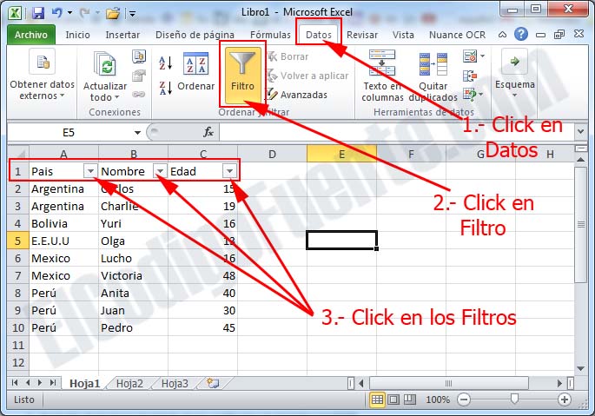Insert new worksheet using the tab icon
The image size is (595, 416).
(213, 383)
